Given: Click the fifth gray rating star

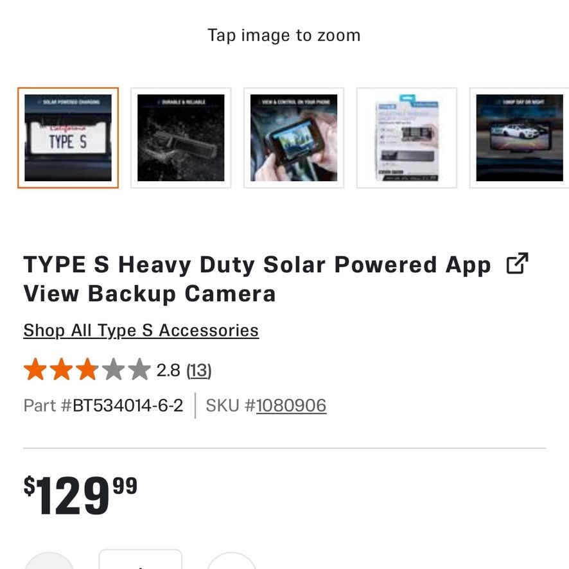Looking at the screenshot, I should tap(139, 369).
